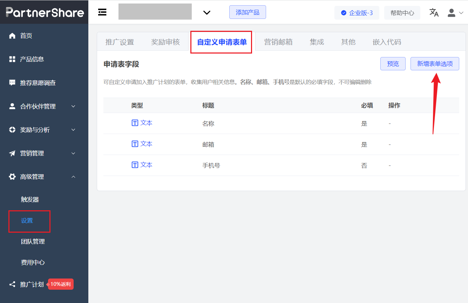Select the 集成 tab

tap(316, 42)
